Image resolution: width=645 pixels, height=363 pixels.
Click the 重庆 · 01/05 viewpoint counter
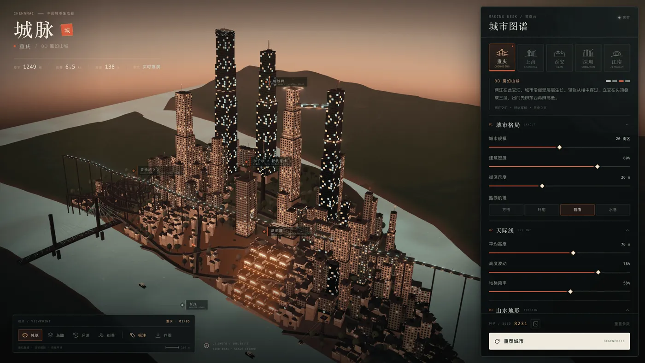(x=177, y=321)
